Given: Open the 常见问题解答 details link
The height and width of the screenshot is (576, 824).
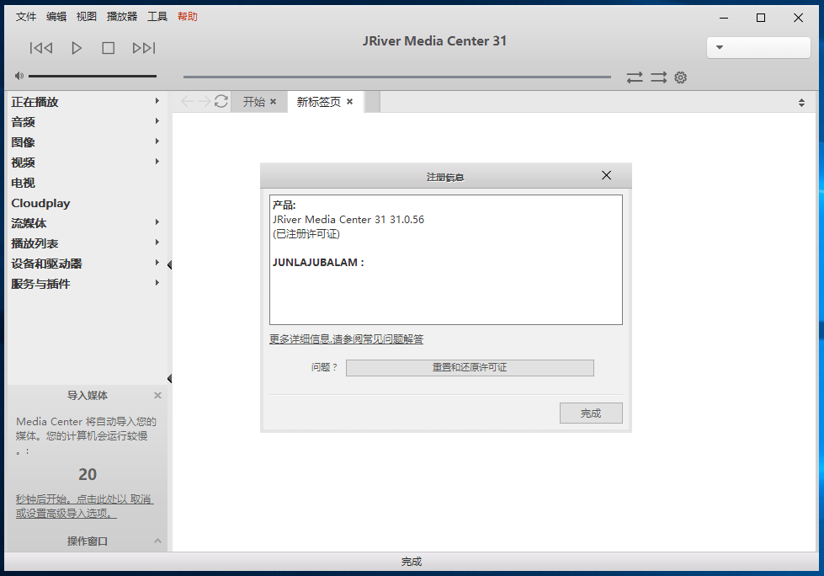Looking at the screenshot, I should pos(346,339).
